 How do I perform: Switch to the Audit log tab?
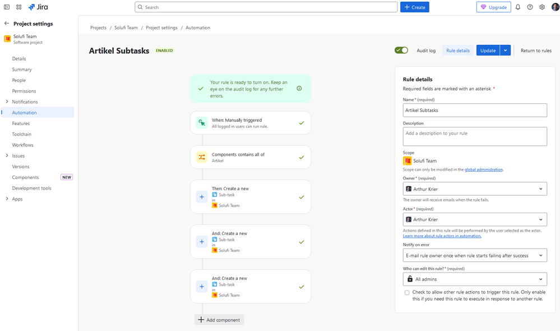(x=425, y=50)
